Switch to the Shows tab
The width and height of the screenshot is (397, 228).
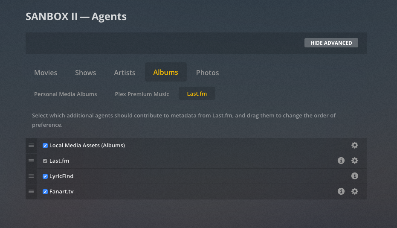86,73
